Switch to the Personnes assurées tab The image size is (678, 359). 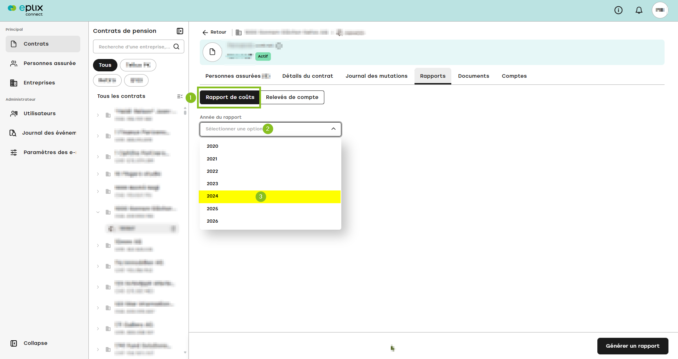[x=238, y=76]
